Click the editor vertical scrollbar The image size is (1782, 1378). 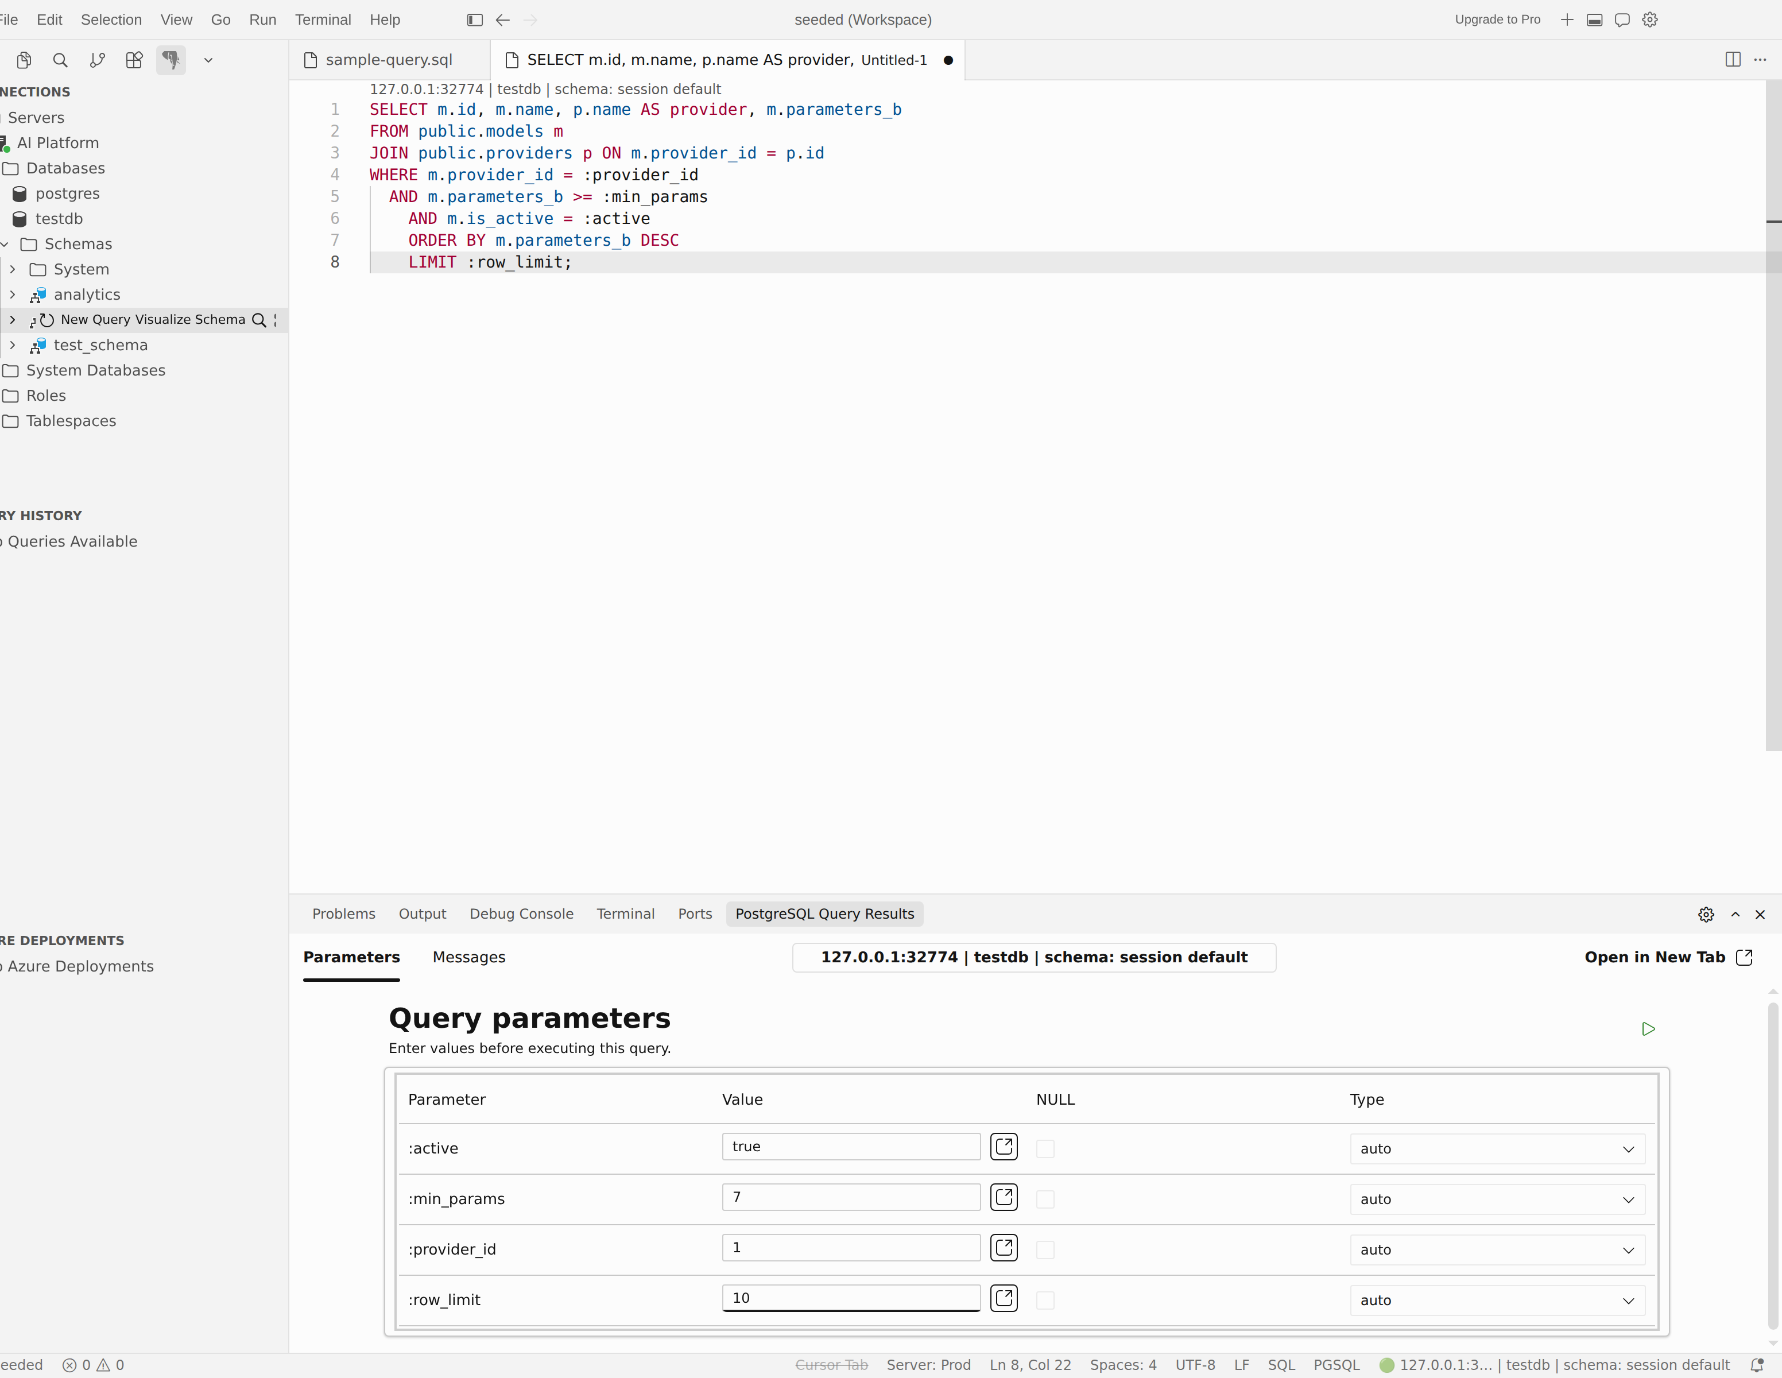[1773, 416]
